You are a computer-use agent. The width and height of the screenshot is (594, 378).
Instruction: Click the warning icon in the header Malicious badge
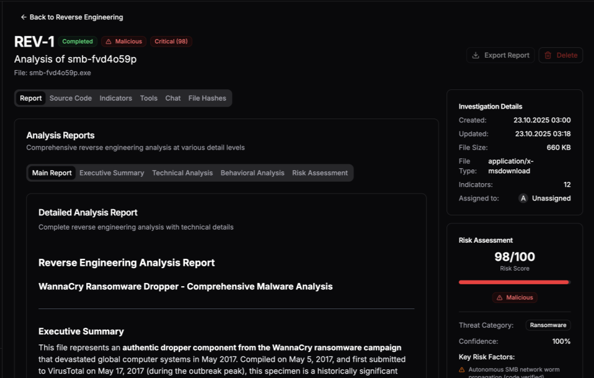tap(109, 42)
